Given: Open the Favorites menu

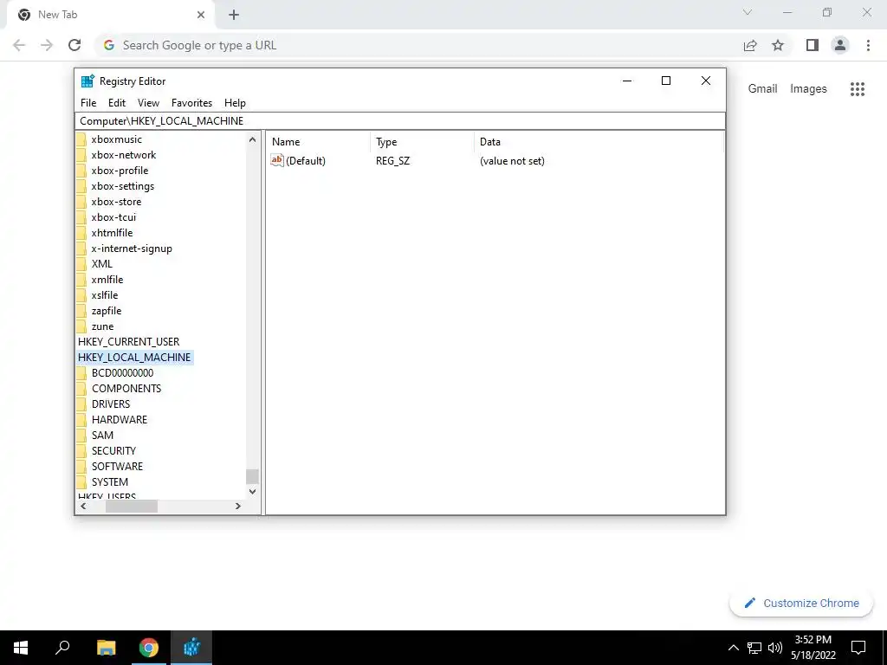Looking at the screenshot, I should tap(191, 103).
